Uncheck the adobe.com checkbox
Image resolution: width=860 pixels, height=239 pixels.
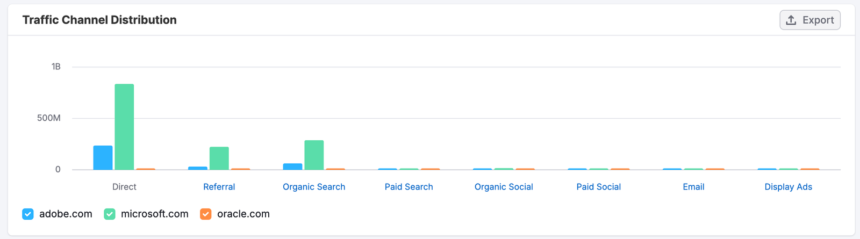point(28,214)
